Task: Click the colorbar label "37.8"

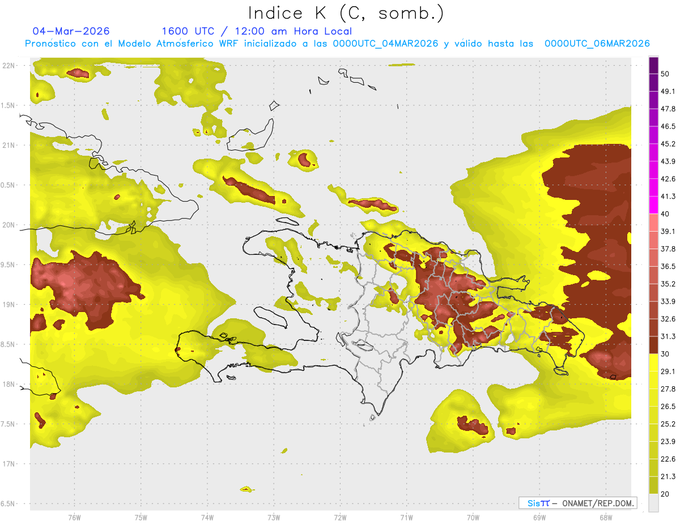Action: pyautogui.click(x=668, y=249)
